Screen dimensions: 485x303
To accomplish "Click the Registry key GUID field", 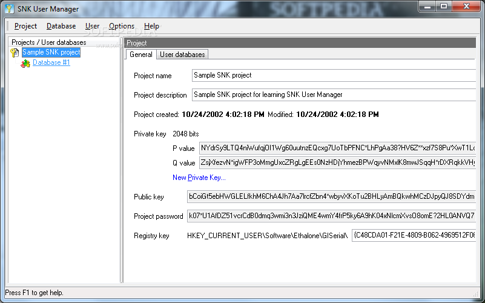I will tap(414, 235).
